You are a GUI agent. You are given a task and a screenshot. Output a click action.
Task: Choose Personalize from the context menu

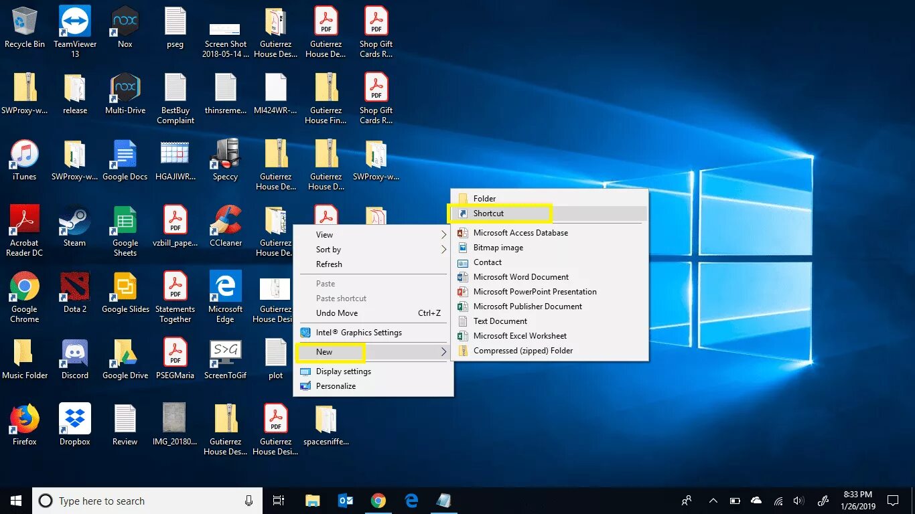(373, 386)
